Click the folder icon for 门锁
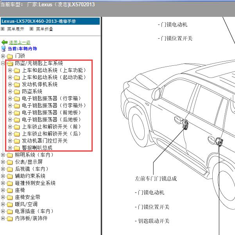This screenshot has width=235, height=235. (10, 56)
